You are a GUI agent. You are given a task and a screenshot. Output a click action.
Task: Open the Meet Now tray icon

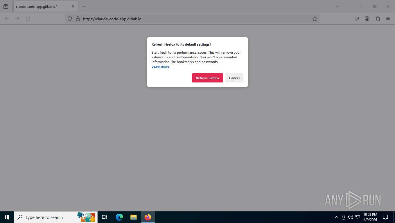344,217
